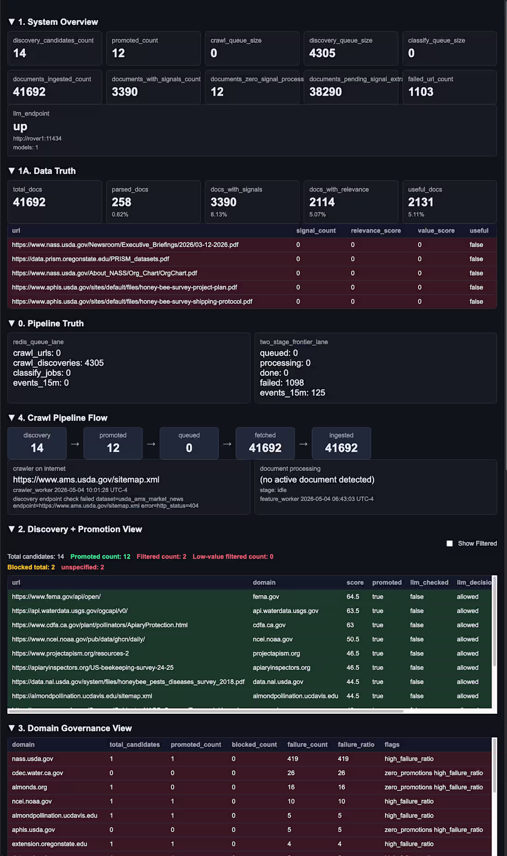Screen dimensions: 507x856
Task: Click the cdfa.ca.gov ApiaryProtection.html URL
Action: [x=100, y=625]
